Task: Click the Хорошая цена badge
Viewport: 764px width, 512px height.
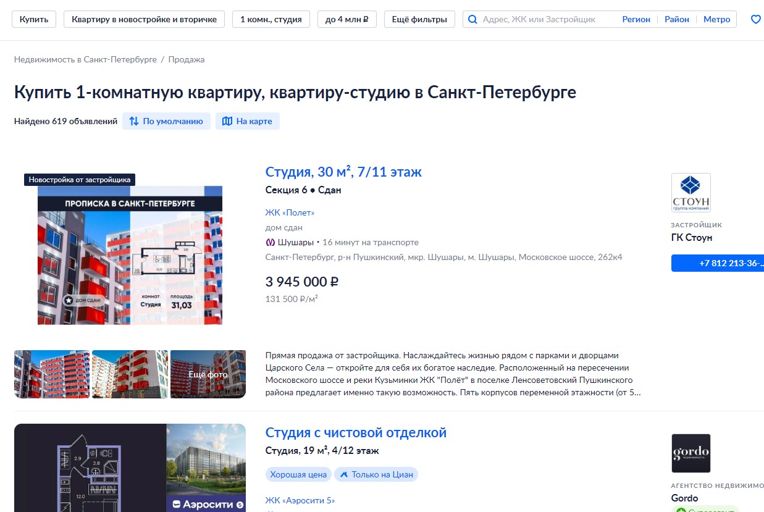Action: click(299, 474)
